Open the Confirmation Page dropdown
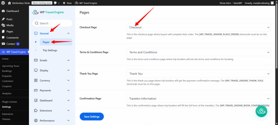The height and width of the screenshot is (125, 278). pos(198,99)
